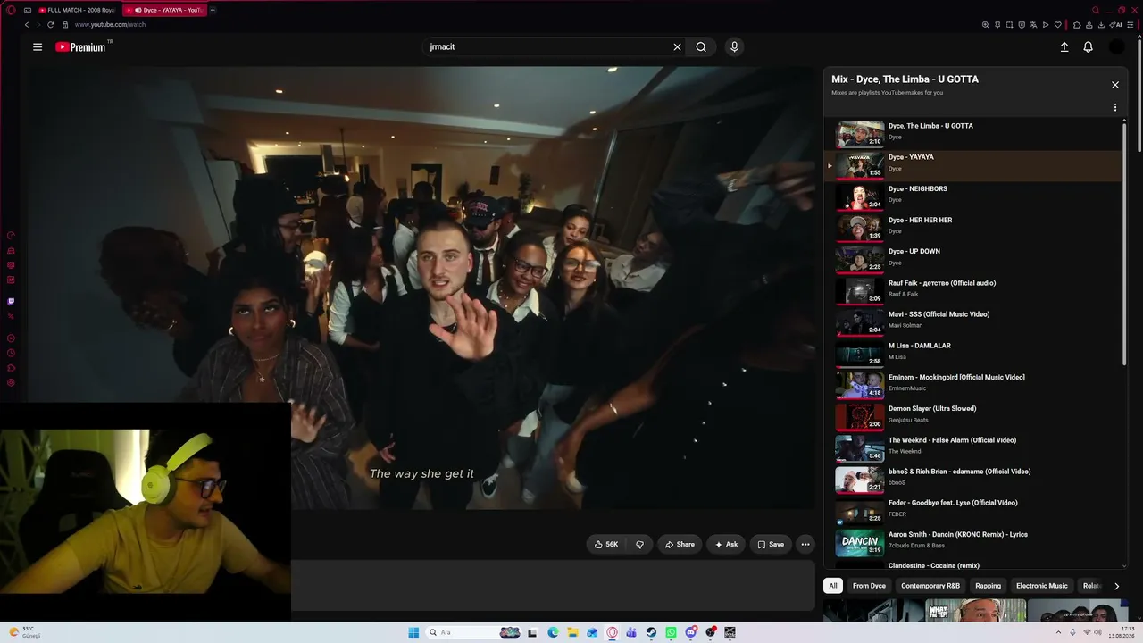
Task: Switch to the FULL MATCH browser tab
Action: coord(76,10)
